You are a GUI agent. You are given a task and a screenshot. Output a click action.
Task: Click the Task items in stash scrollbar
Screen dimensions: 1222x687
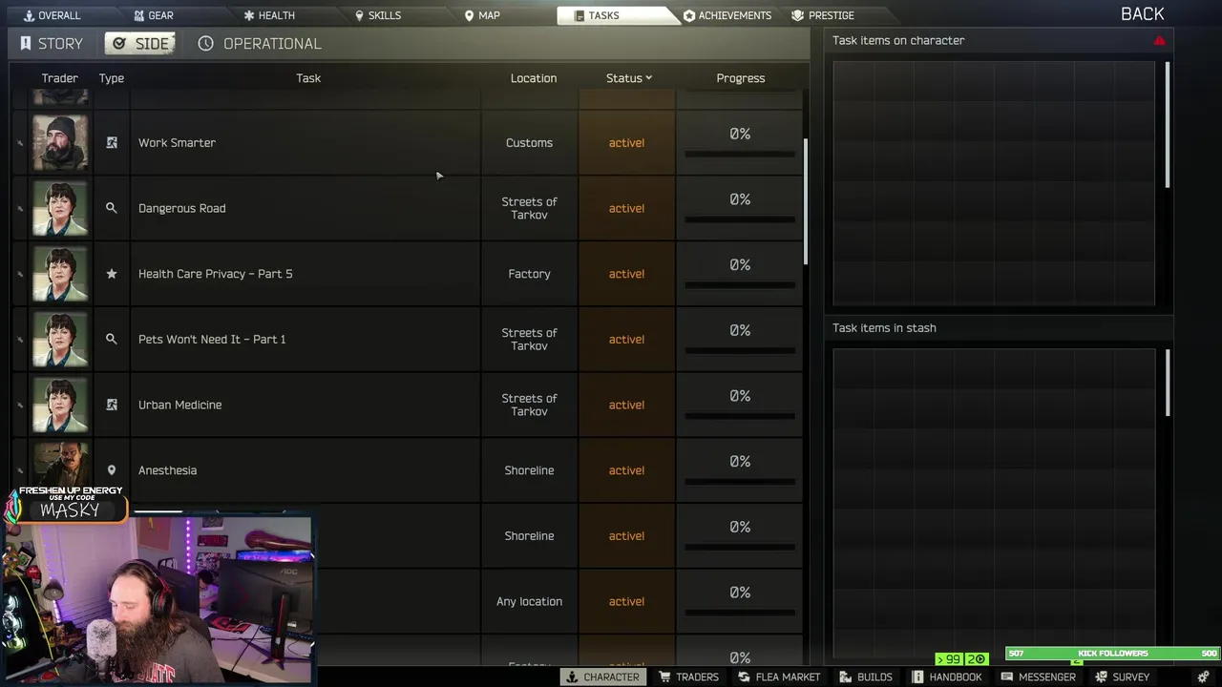point(1167,383)
